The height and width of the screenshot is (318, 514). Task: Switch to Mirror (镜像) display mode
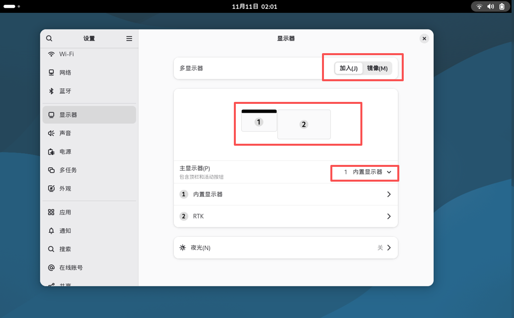(377, 68)
